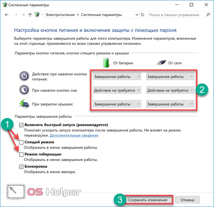Enable the Спящий режим checkbox
Screen dimensions: 214x207
tap(21, 142)
